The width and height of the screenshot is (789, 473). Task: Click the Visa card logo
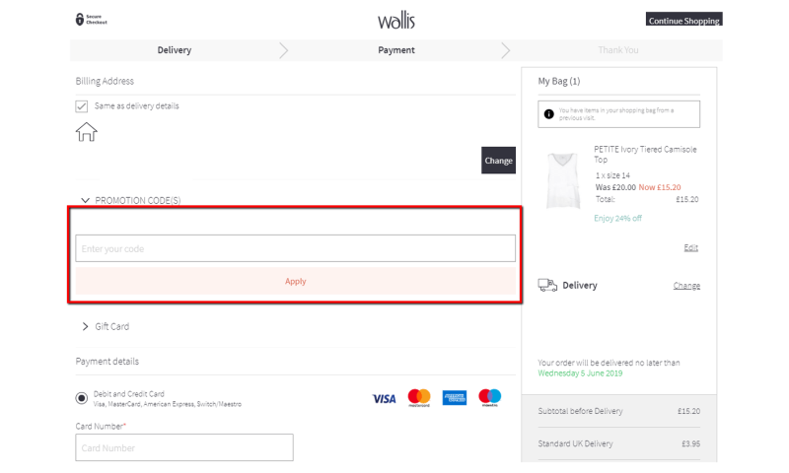click(x=384, y=398)
